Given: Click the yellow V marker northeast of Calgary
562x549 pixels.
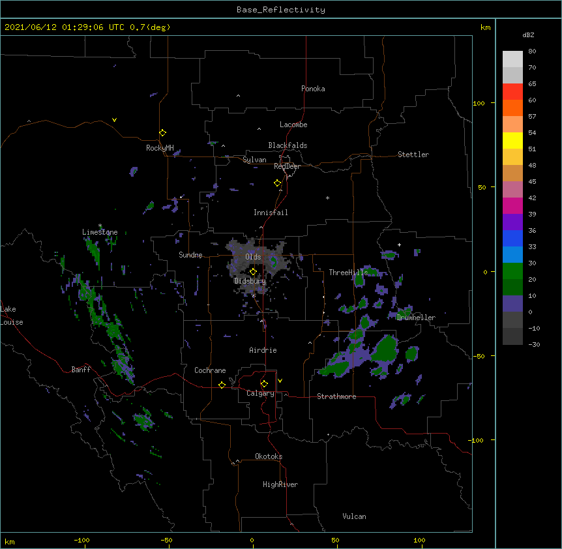Looking at the screenshot, I should 280,381.
